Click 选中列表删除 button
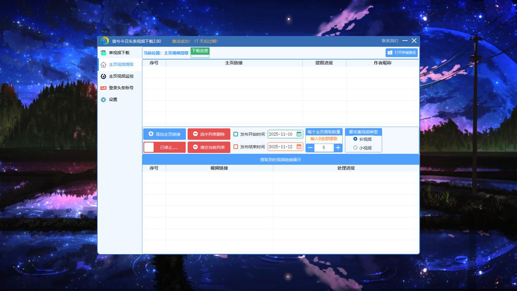Viewport: 517px width, 291px height. coord(209,134)
